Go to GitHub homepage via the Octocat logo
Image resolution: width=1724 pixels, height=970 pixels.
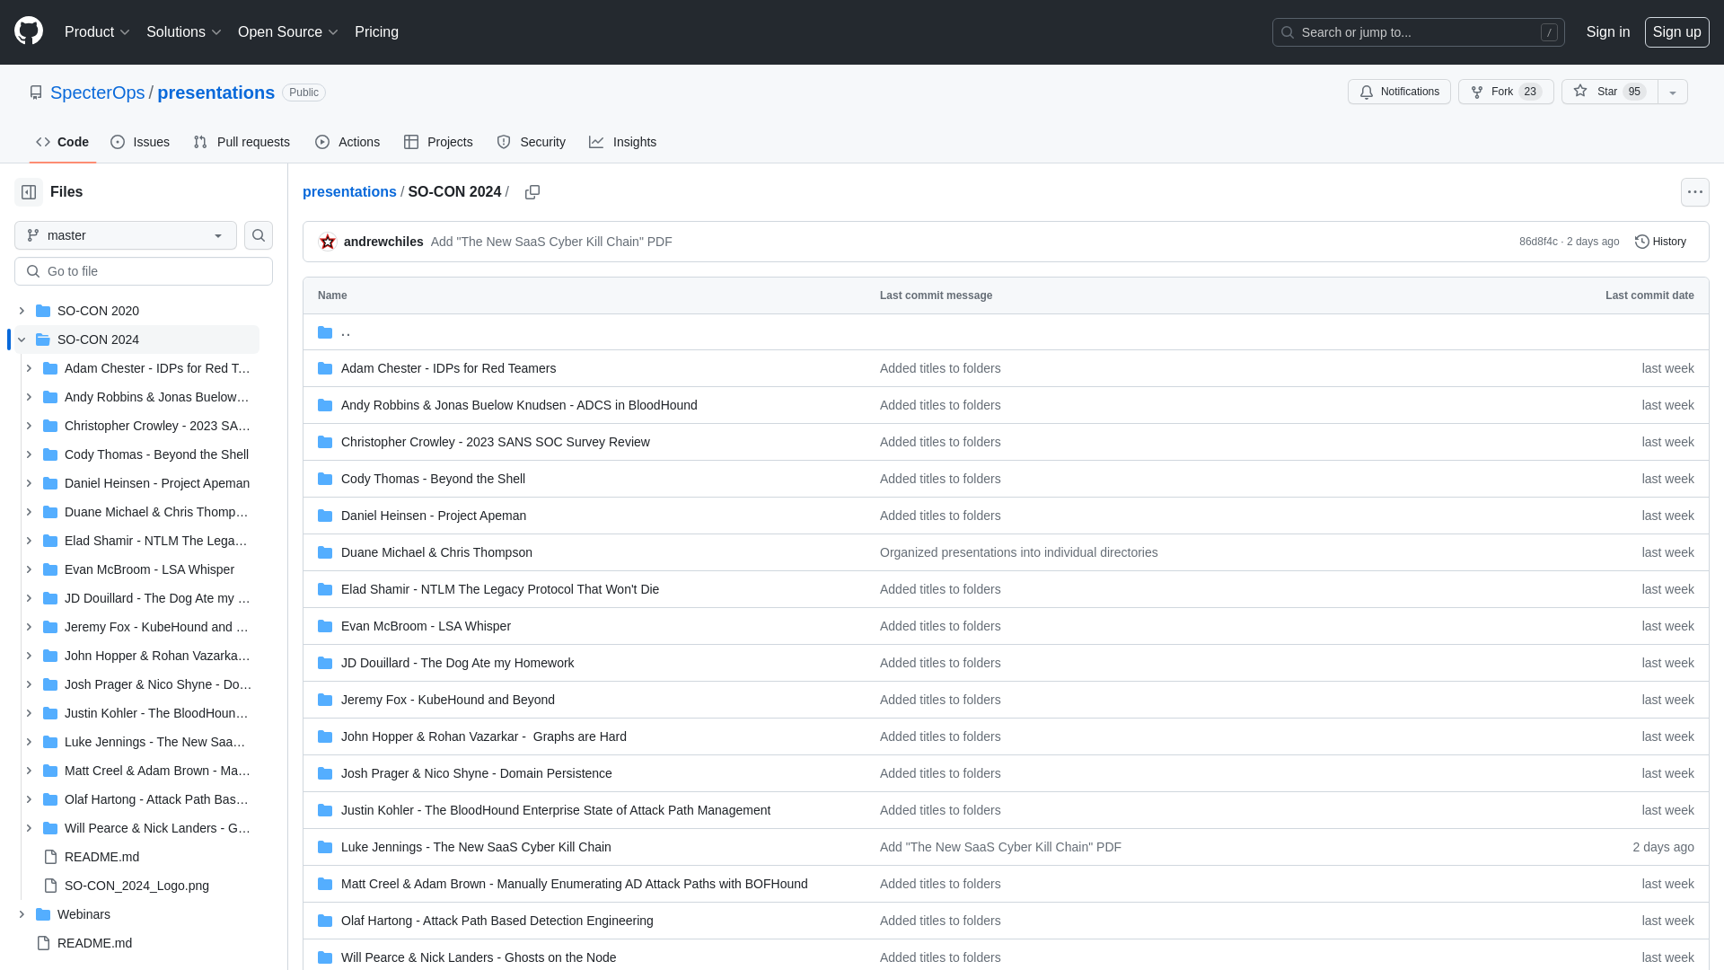(x=29, y=31)
